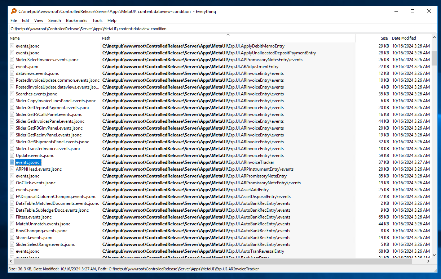Click file icon of ARPNHead.events.jsonc
441x279 pixels.
(12, 169)
